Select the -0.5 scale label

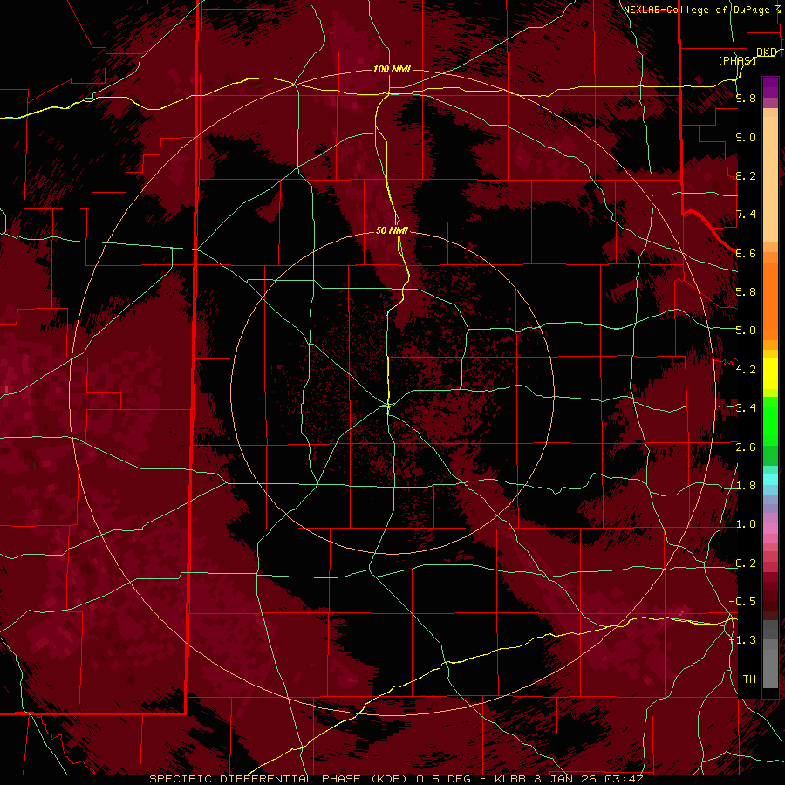click(742, 602)
